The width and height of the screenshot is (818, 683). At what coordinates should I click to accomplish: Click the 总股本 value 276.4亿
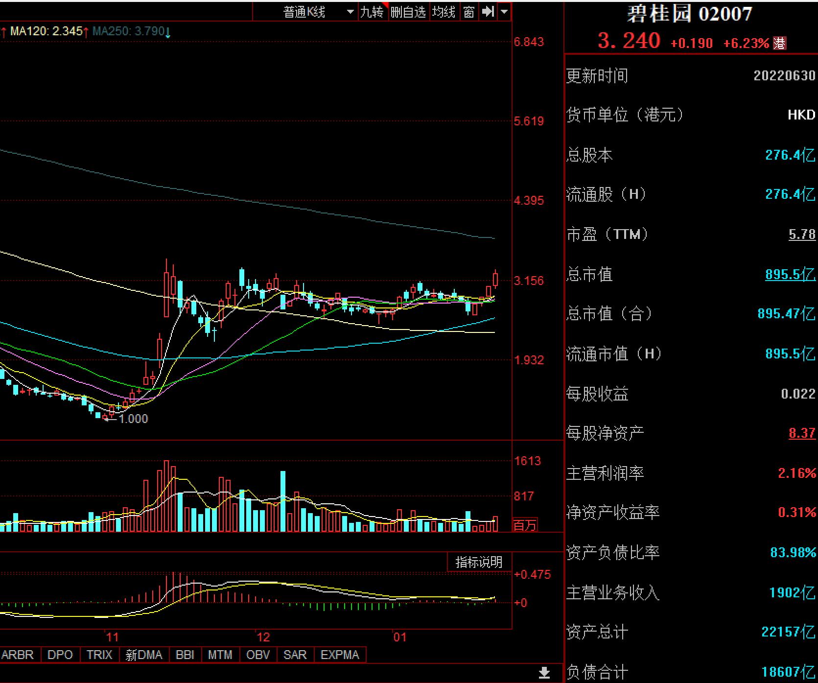tap(790, 155)
